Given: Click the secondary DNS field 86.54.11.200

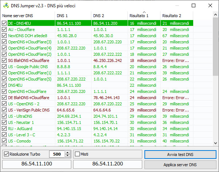Looking at the screenshot, I should (108, 164).
